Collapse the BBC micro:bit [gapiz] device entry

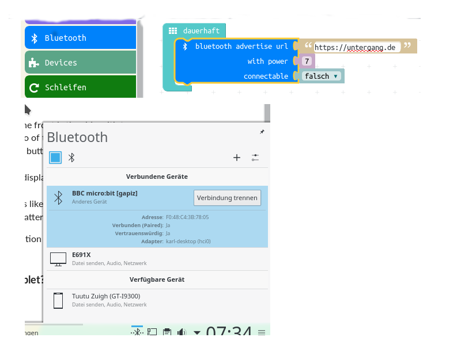[x=157, y=198]
